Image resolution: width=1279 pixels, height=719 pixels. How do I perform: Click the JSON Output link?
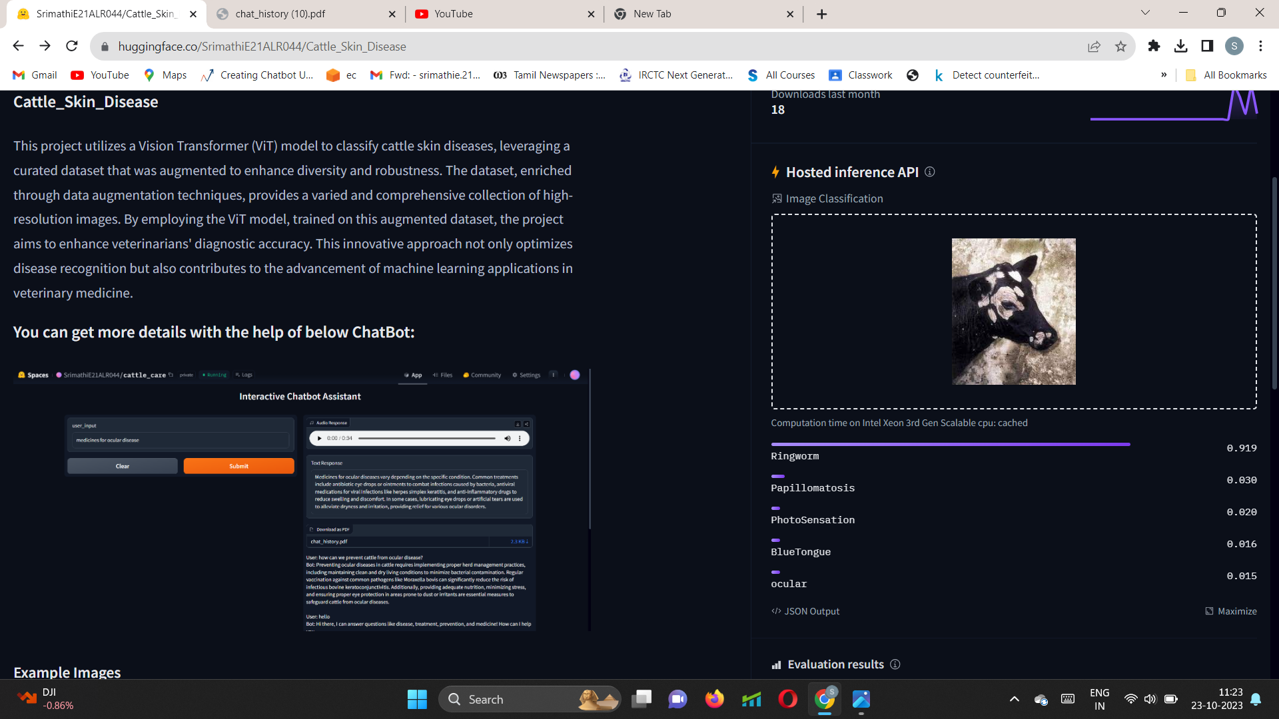[x=805, y=611]
